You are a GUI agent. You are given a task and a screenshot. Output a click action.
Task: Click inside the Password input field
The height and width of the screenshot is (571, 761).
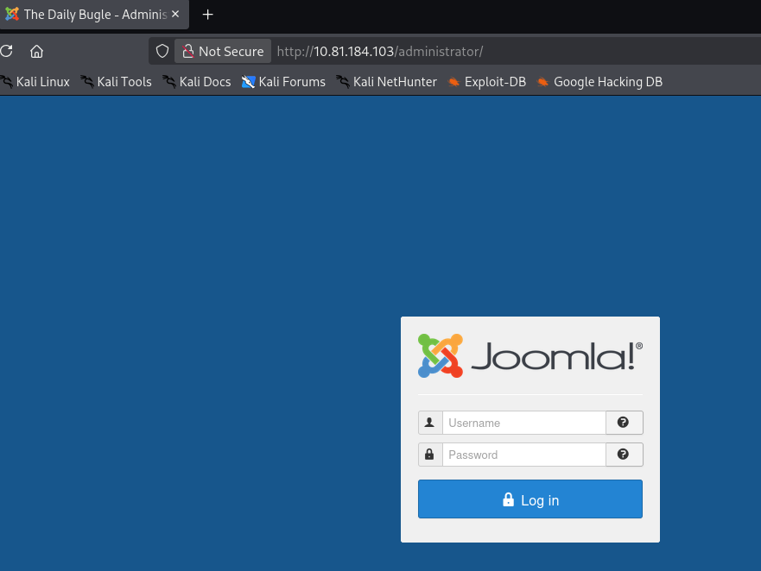click(523, 454)
